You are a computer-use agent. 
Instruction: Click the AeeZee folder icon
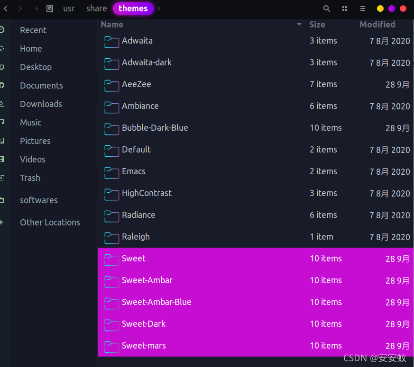(x=111, y=85)
